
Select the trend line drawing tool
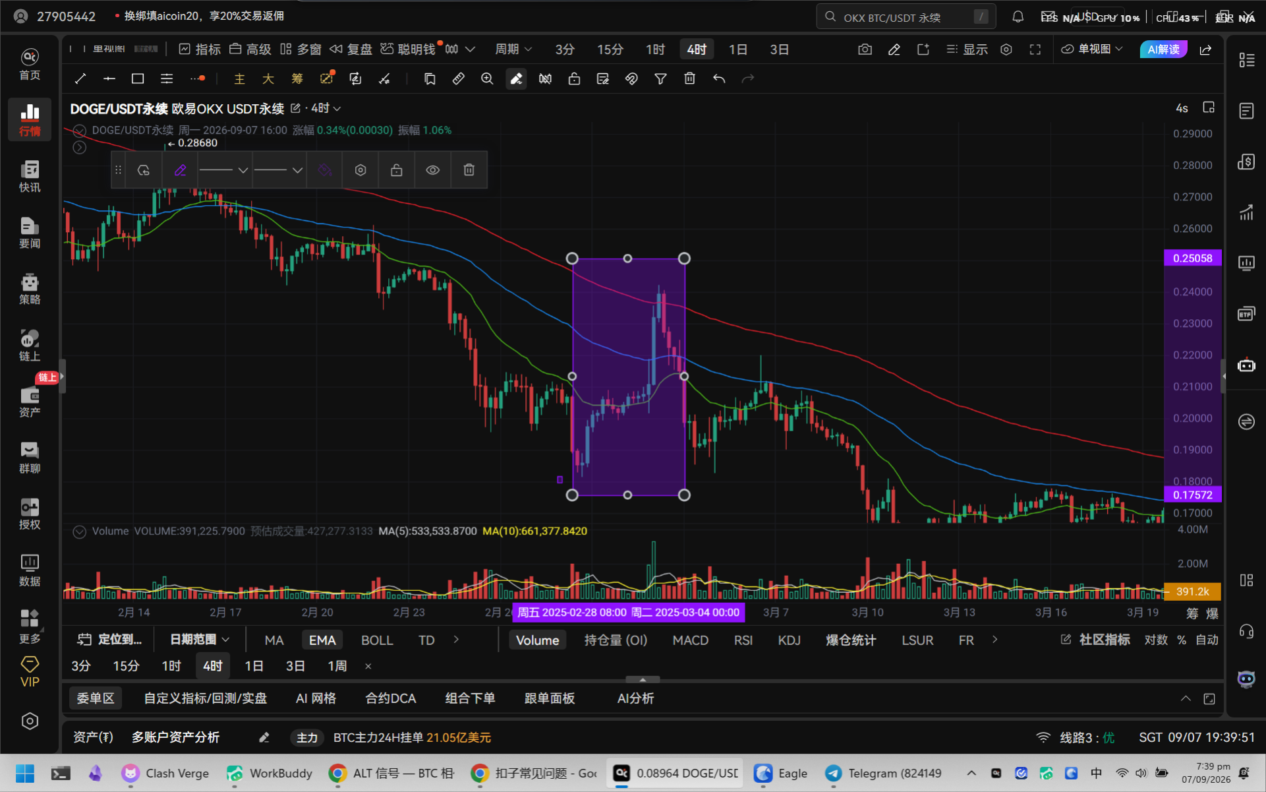tap(80, 79)
